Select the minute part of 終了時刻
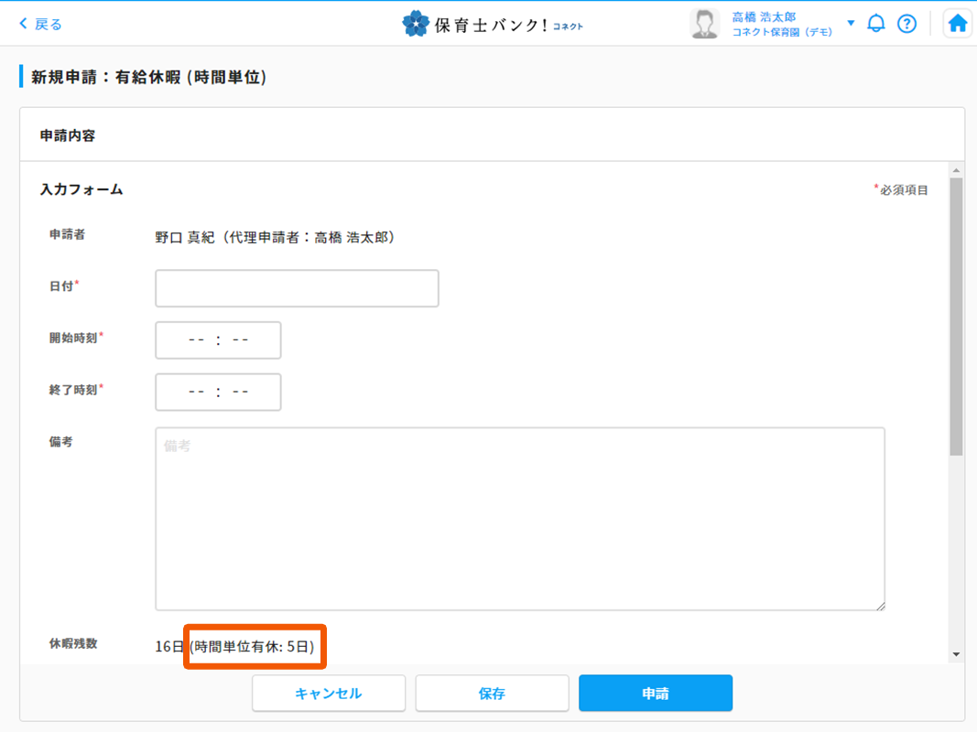 point(241,393)
